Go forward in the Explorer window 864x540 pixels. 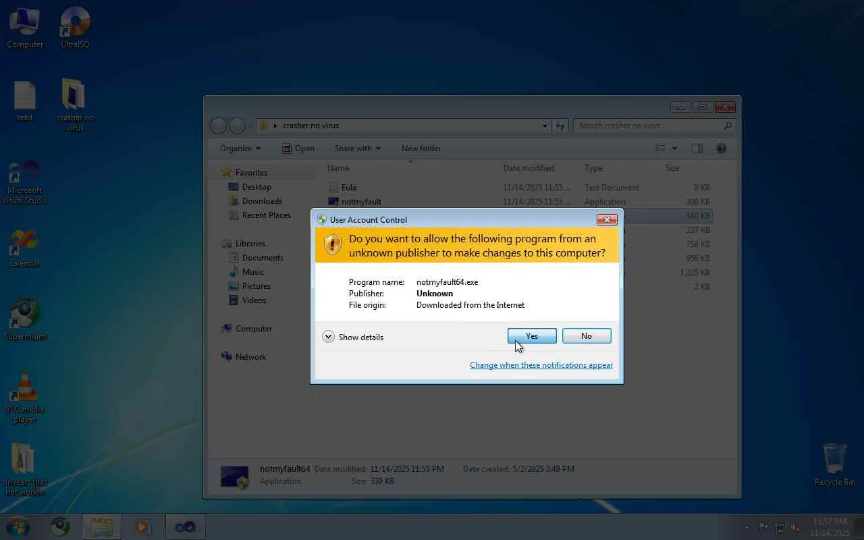237,126
